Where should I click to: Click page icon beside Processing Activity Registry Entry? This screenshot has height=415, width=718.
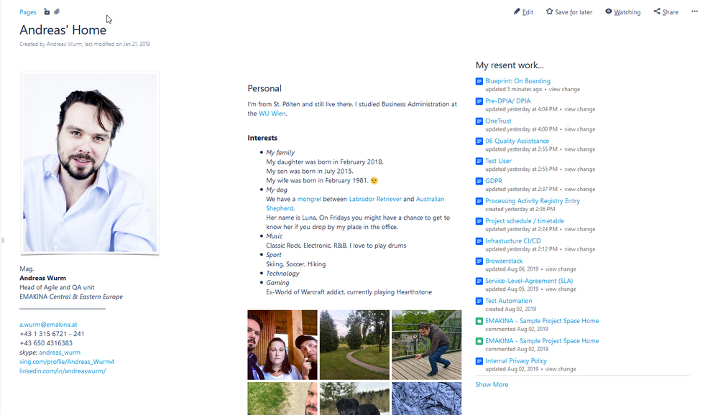479,201
